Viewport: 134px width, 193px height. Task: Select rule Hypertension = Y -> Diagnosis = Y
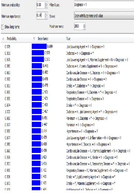82,131
